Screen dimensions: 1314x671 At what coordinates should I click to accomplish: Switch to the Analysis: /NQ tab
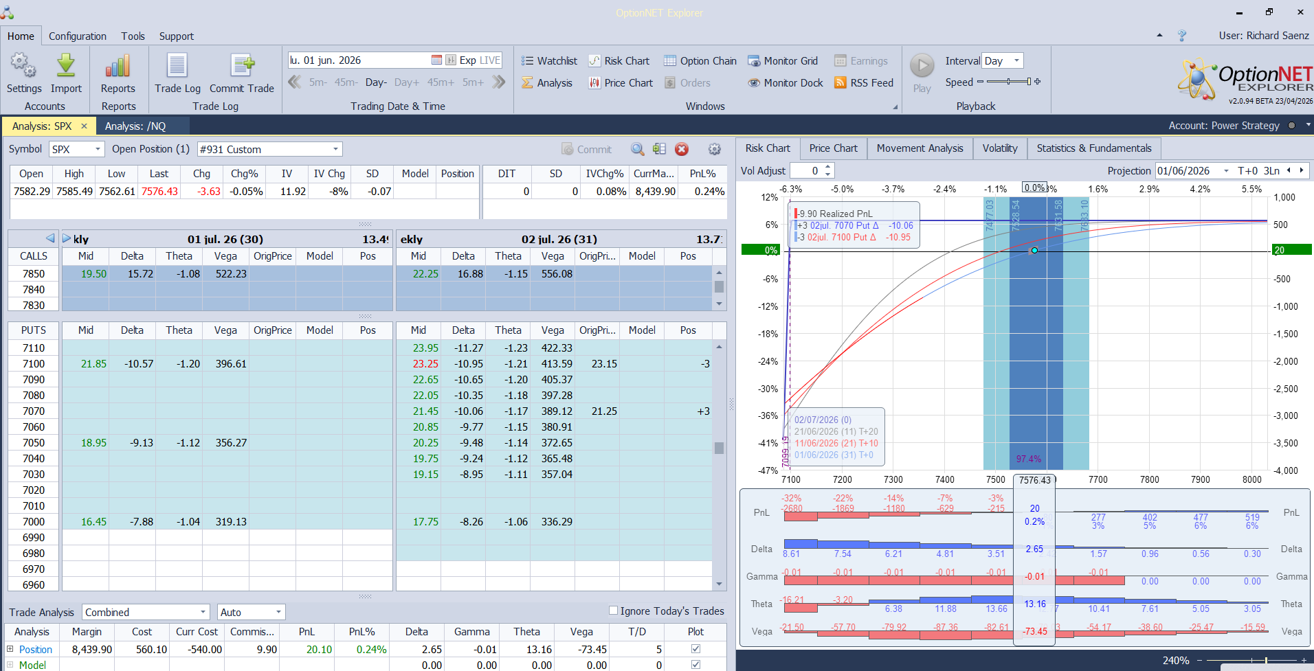(135, 126)
